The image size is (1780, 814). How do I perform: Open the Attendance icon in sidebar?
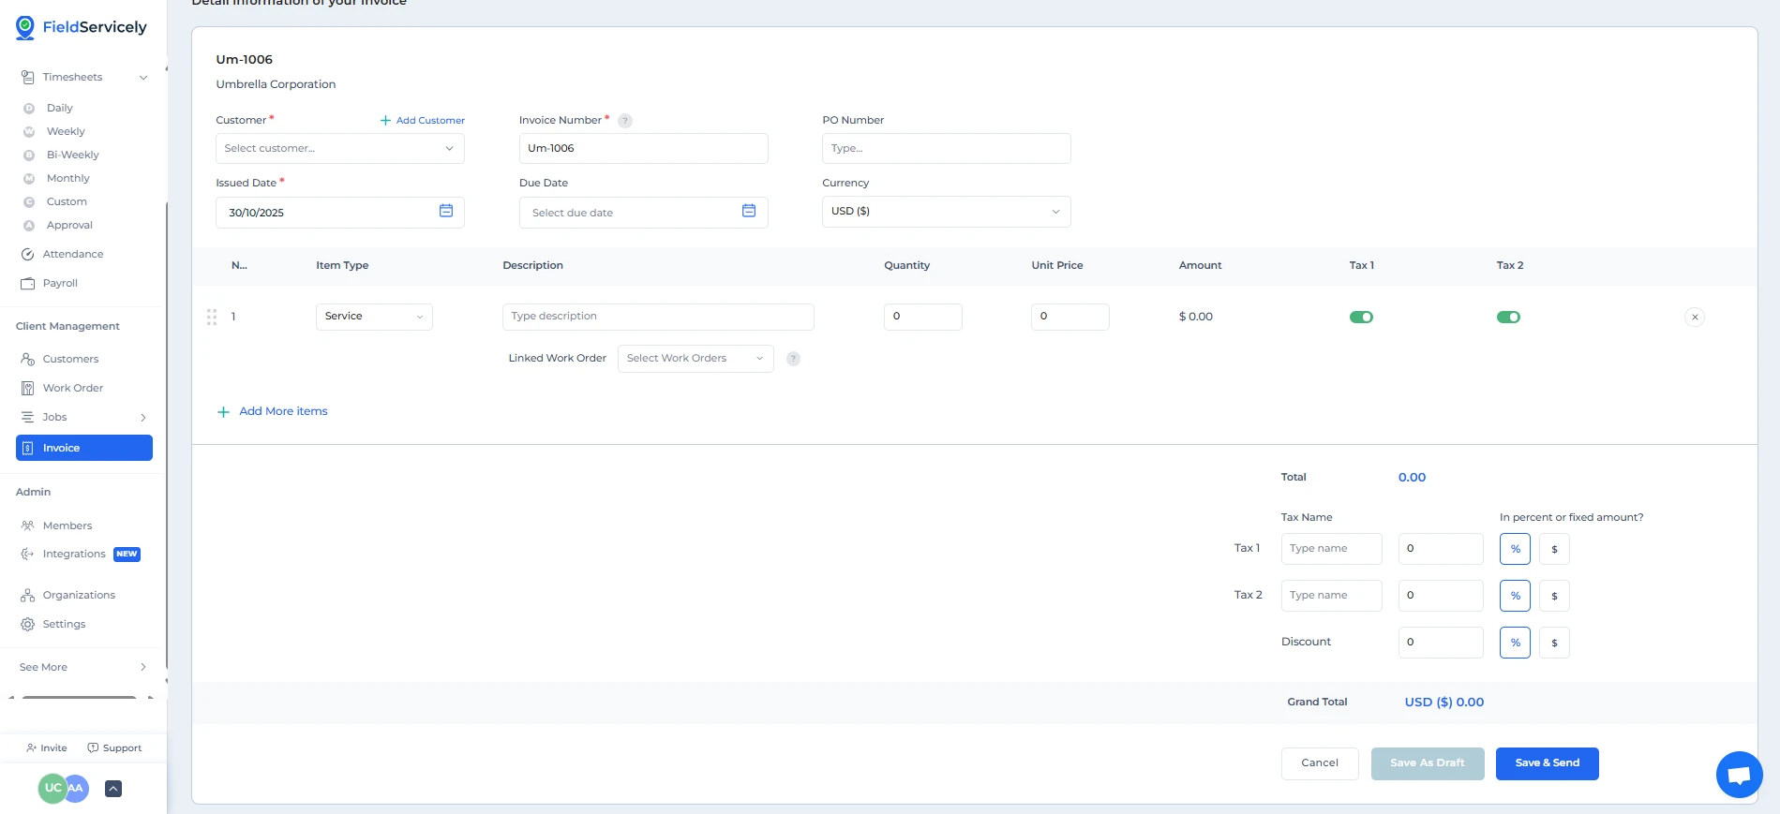pos(28,254)
